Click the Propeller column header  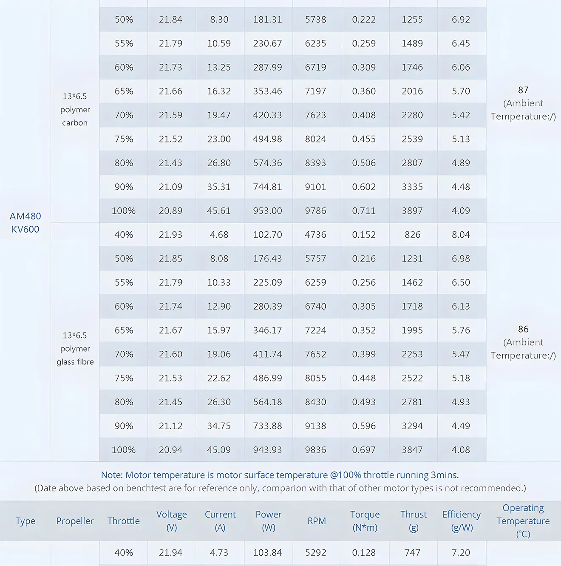pyautogui.click(x=75, y=521)
